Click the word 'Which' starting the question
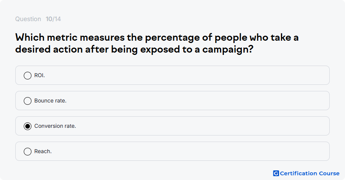Image resolution: width=345 pixels, height=180 pixels. click(x=30, y=38)
